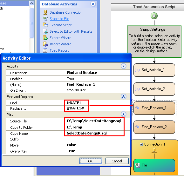Click the Copy Name property label
This screenshot has height=176, width=184.
coord(19,134)
